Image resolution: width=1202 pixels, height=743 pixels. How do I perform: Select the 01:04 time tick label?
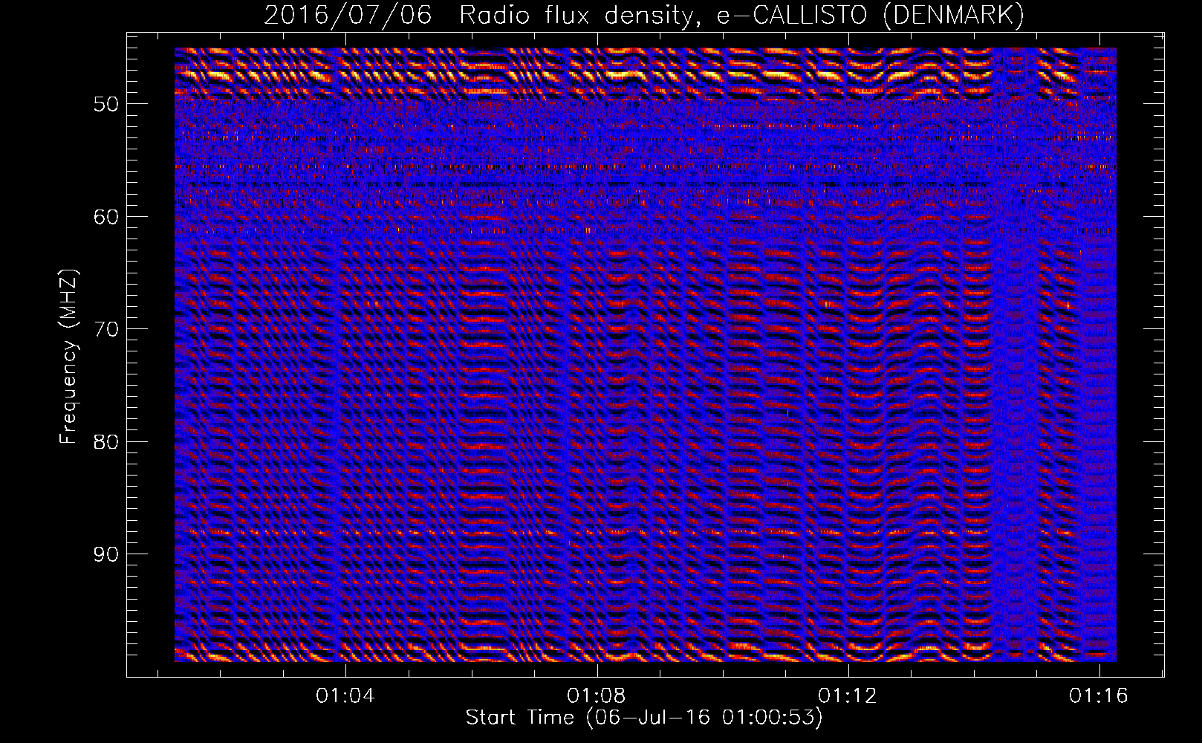pyautogui.click(x=345, y=696)
